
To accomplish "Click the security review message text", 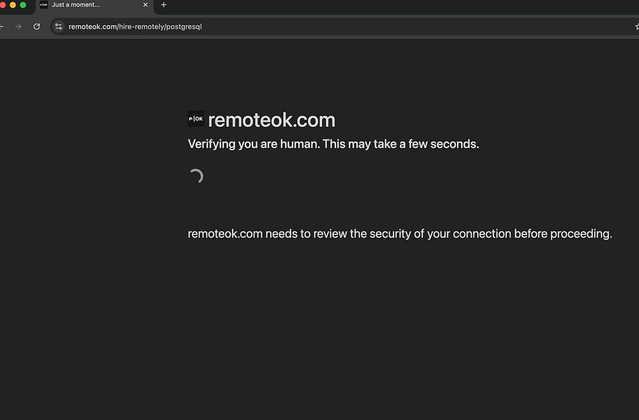I will pyautogui.click(x=399, y=234).
